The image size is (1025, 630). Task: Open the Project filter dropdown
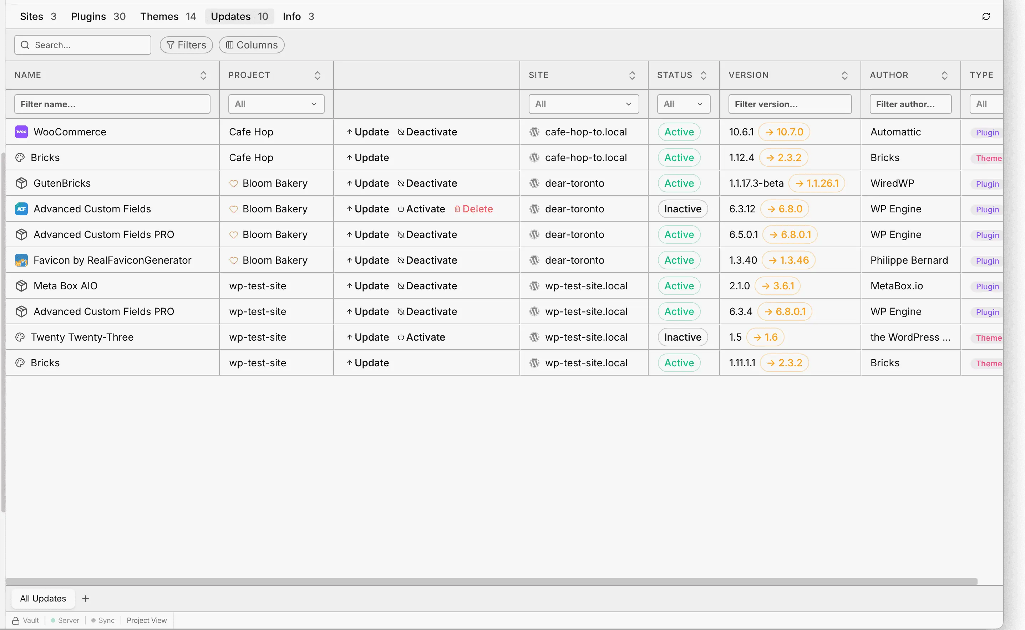point(276,104)
